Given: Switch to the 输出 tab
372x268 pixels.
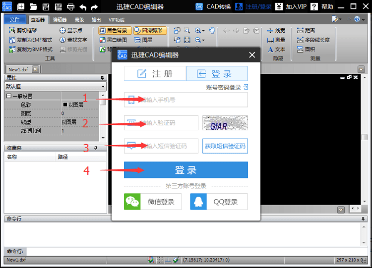Looking at the screenshot, I should pyautogui.click(x=96, y=20).
